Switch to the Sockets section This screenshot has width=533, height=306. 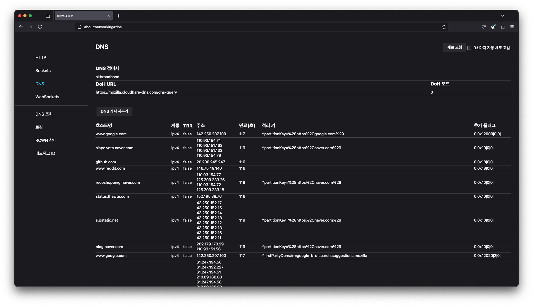coord(43,71)
